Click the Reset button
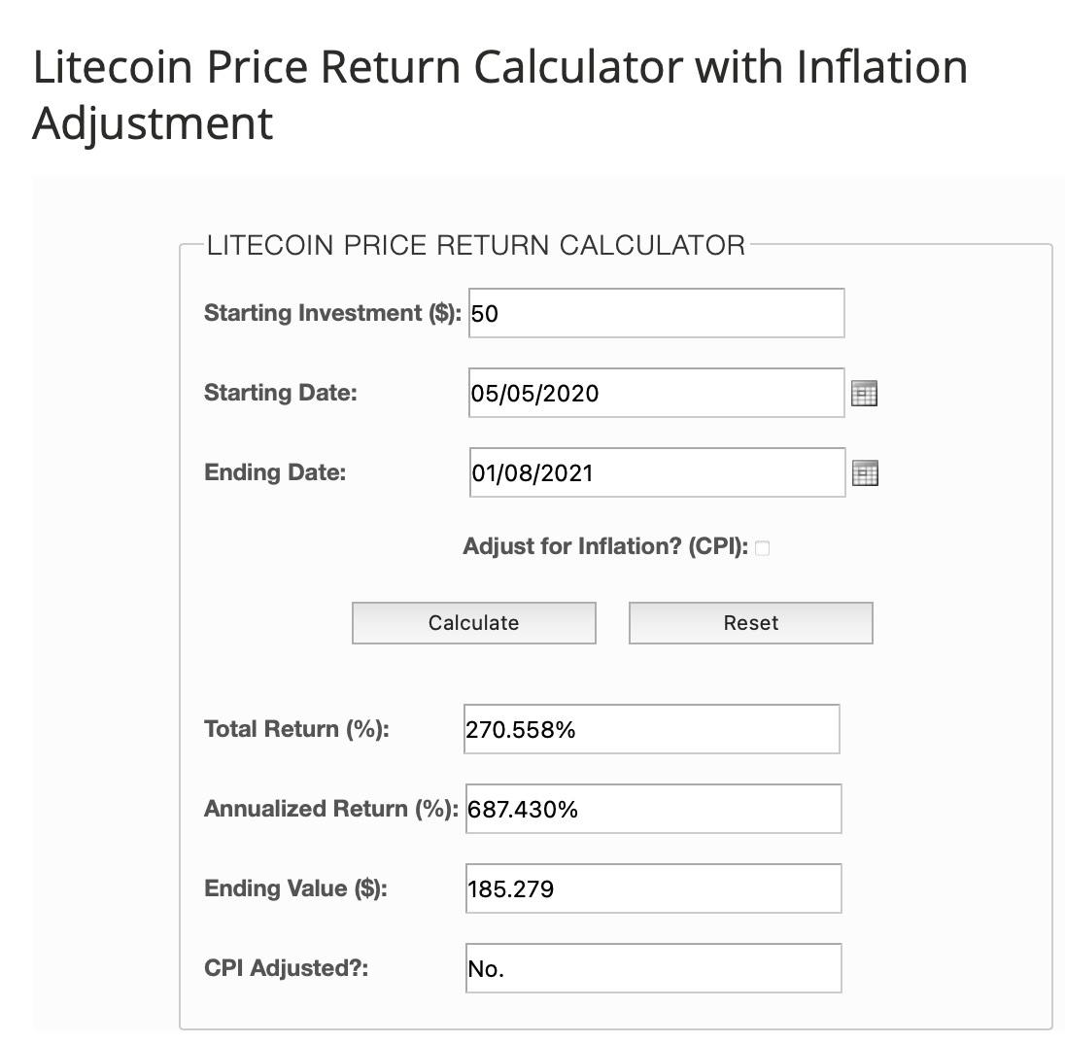This screenshot has height=1044, width=1065. (x=750, y=623)
